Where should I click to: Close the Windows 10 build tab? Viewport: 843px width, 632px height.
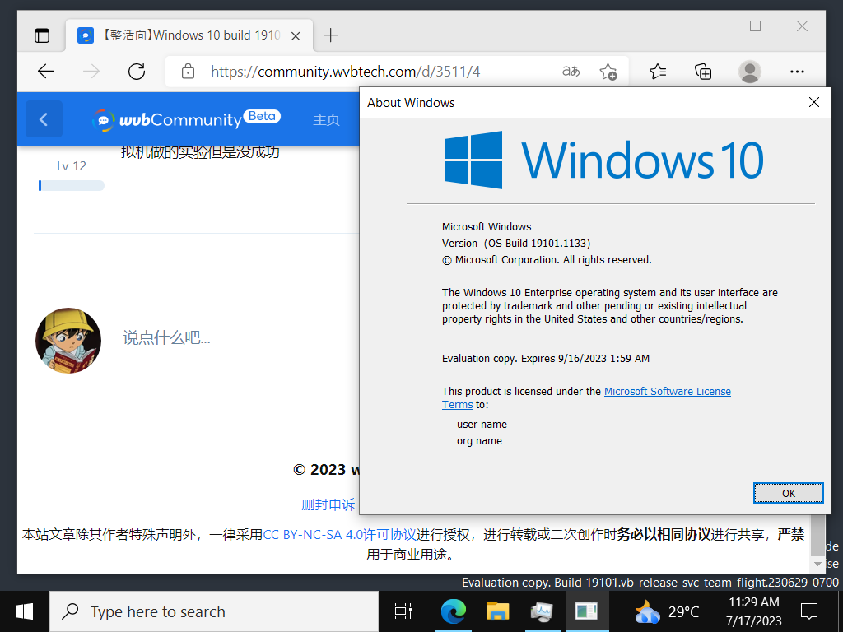point(296,36)
